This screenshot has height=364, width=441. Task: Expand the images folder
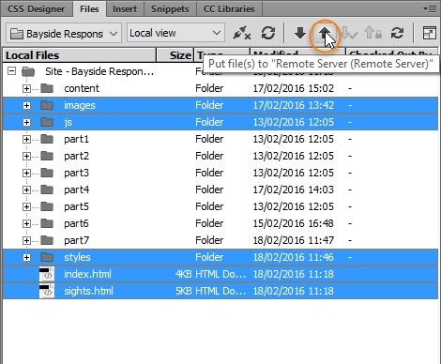pos(26,105)
